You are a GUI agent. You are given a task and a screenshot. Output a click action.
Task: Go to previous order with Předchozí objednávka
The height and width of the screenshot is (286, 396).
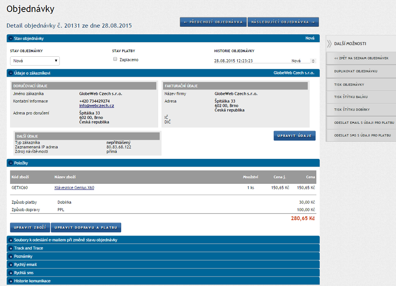[x=213, y=22]
